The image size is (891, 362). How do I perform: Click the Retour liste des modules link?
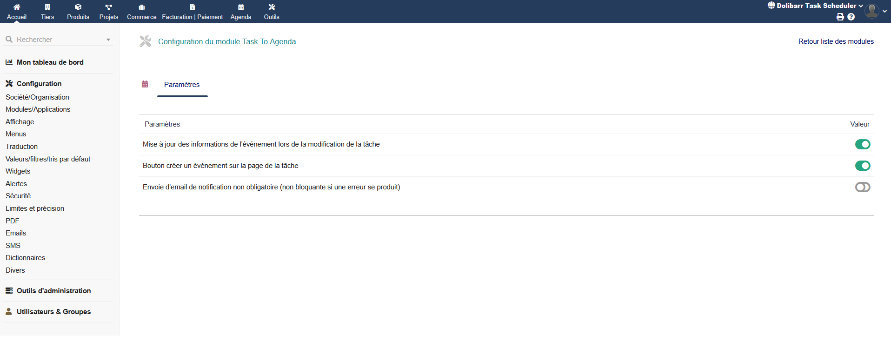click(836, 41)
